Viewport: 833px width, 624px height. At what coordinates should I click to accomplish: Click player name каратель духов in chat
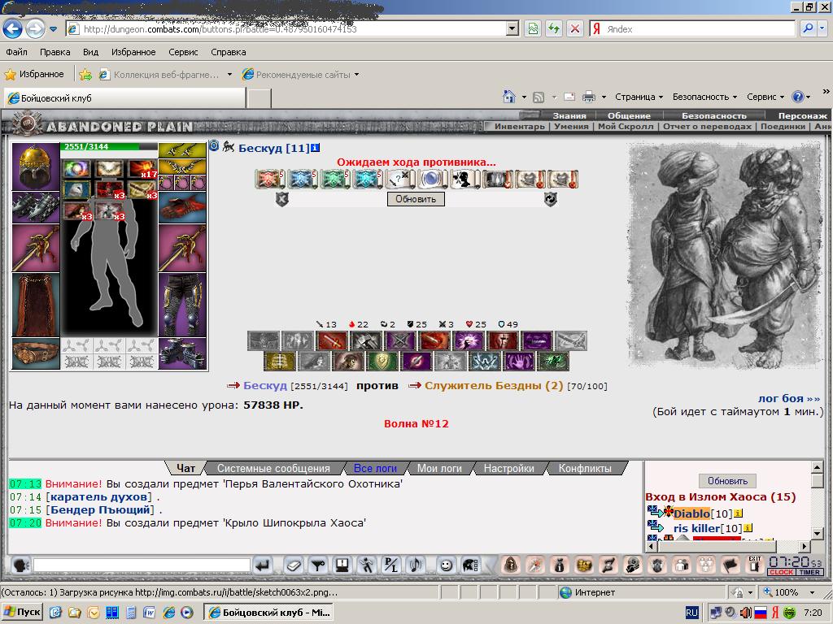(x=98, y=496)
